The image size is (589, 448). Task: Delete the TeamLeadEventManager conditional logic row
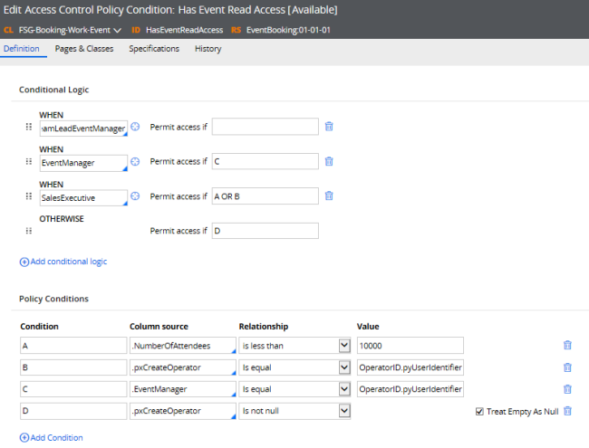click(x=329, y=127)
